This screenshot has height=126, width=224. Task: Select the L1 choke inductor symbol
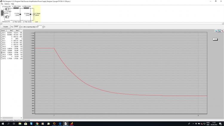point(16,8)
